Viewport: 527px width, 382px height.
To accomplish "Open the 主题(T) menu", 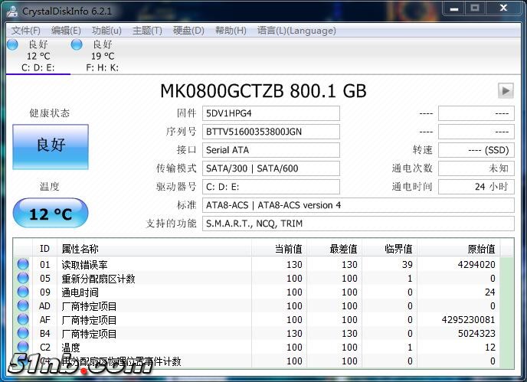I will (147, 31).
